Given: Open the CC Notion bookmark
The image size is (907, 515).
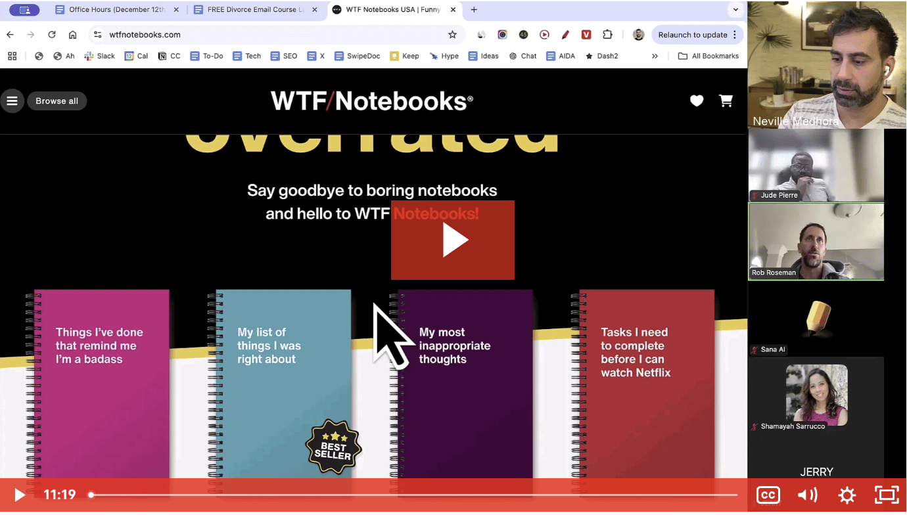Looking at the screenshot, I should [170, 56].
